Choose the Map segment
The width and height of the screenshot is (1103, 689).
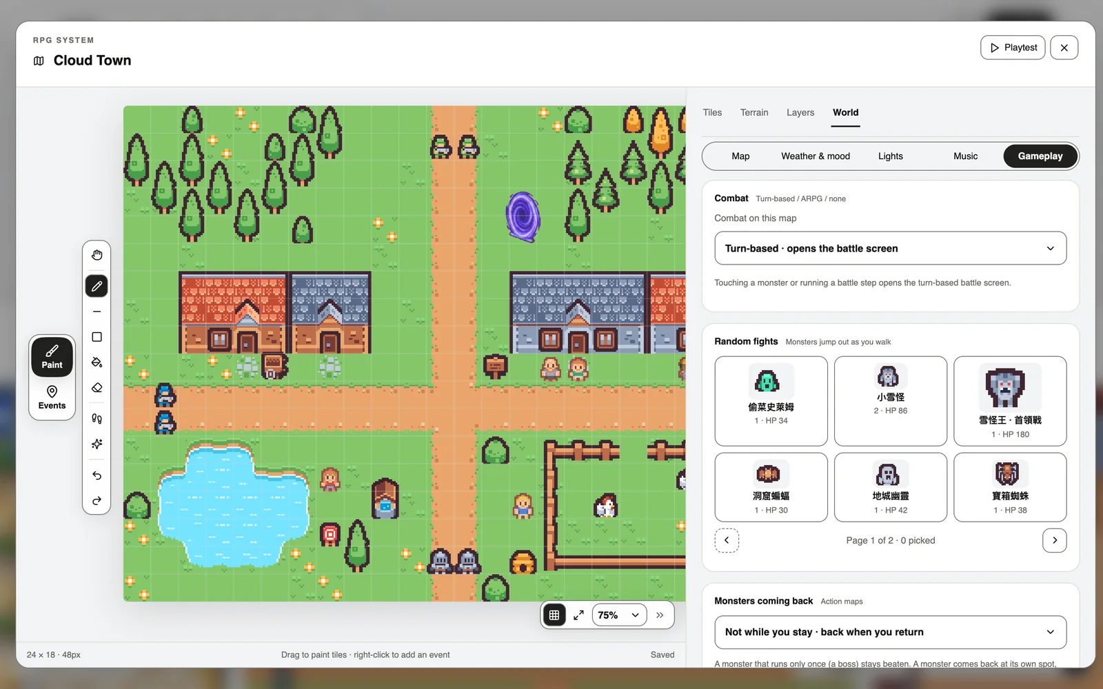tap(740, 156)
